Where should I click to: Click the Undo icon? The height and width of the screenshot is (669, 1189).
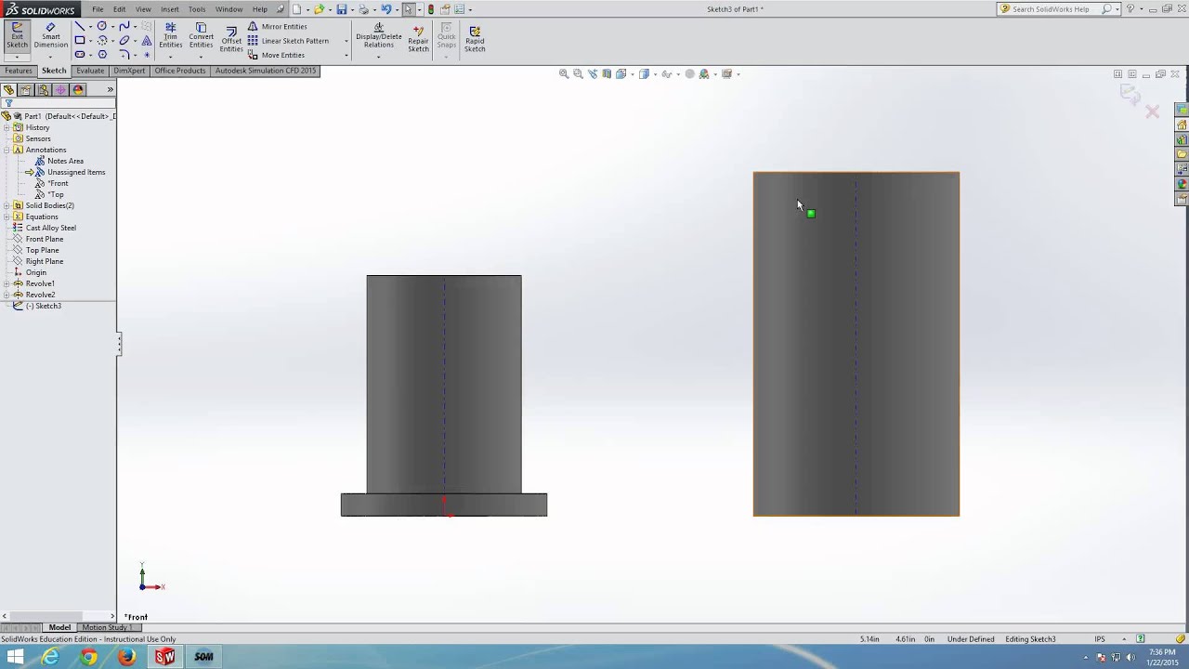pyautogui.click(x=386, y=9)
